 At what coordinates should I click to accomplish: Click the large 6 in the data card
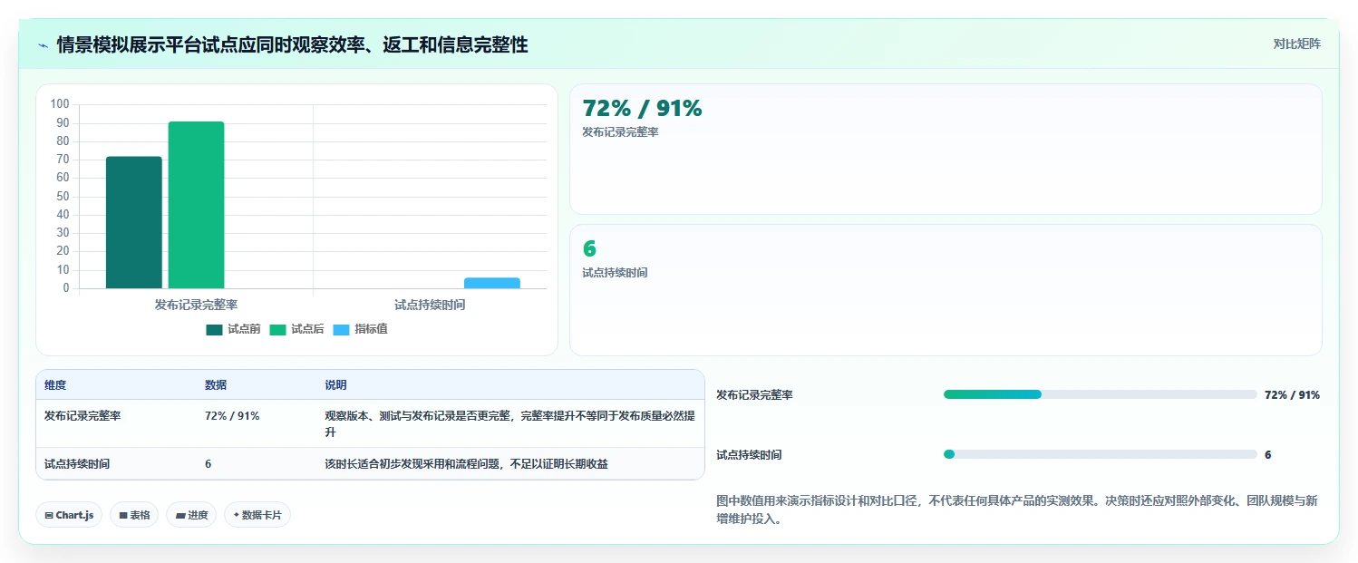tap(589, 249)
